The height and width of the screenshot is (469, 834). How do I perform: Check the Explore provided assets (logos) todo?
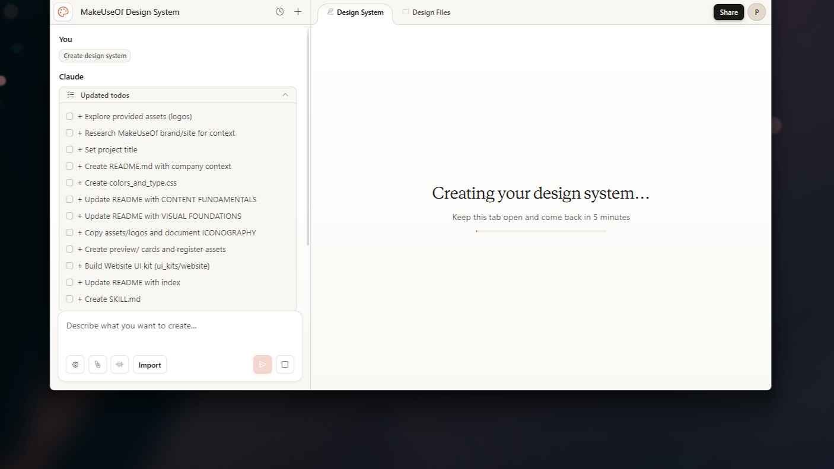pos(69,116)
